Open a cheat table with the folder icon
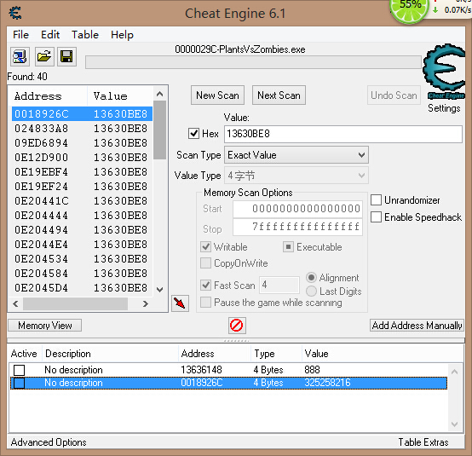472x456 pixels. pyautogui.click(x=44, y=56)
